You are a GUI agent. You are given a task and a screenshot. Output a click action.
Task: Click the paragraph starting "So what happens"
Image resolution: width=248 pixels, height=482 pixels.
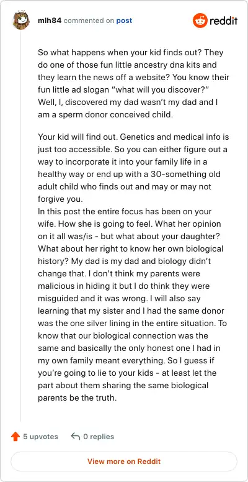[x=133, y=83]
